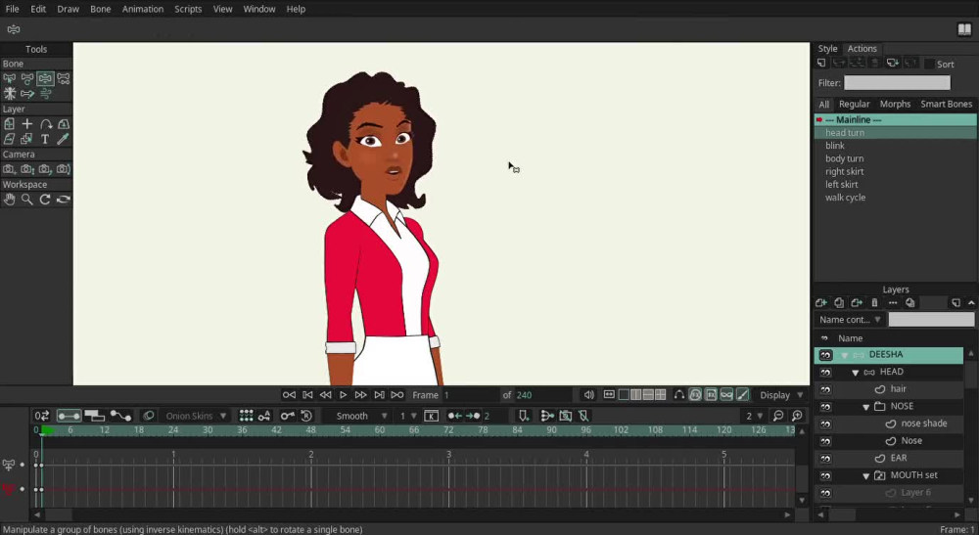Click frame 48 on the timeline ruler
Screen dimensions: 979x535
click(x=310, y=429)
